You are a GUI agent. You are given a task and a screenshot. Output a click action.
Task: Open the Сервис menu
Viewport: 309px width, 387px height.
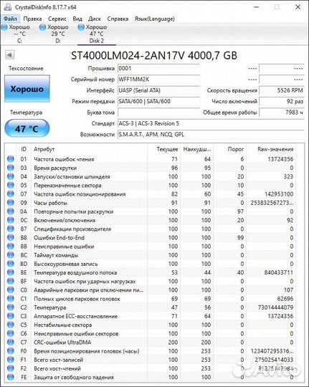click(57, 19)
